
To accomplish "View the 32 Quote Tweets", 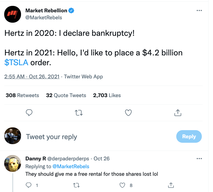I will click(66, 95).
